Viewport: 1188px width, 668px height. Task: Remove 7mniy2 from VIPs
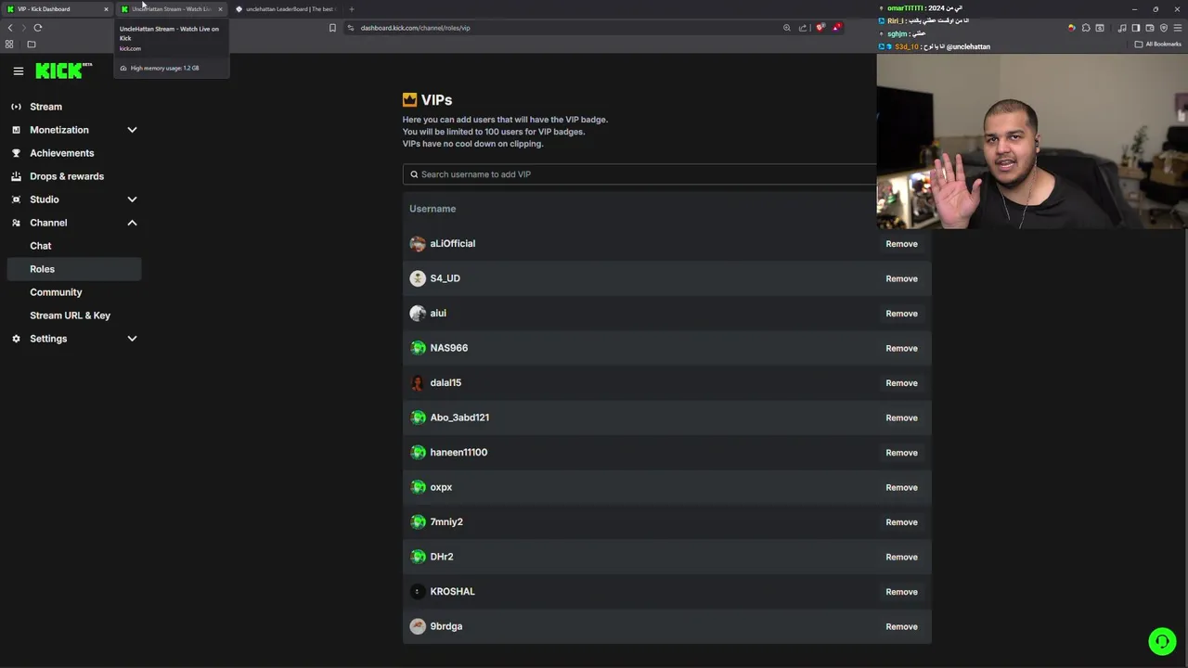[901, 522]
